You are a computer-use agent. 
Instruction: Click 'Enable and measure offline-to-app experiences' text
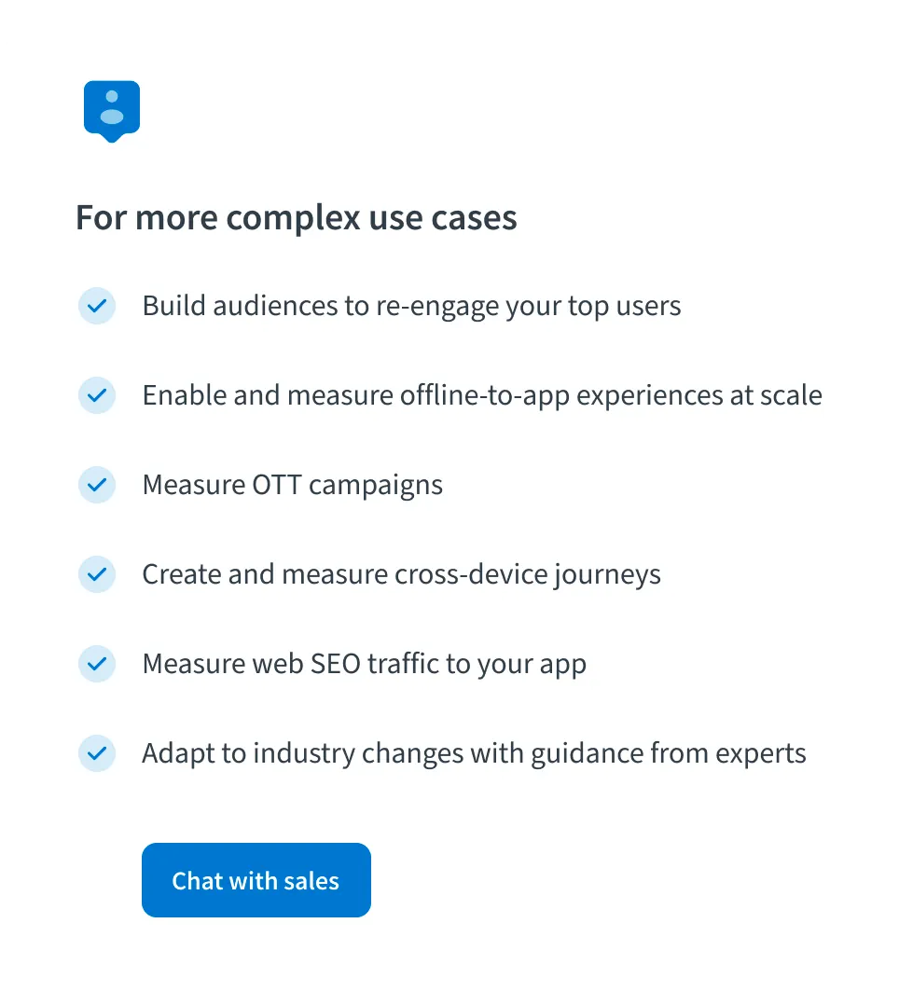tap(482, 395)
